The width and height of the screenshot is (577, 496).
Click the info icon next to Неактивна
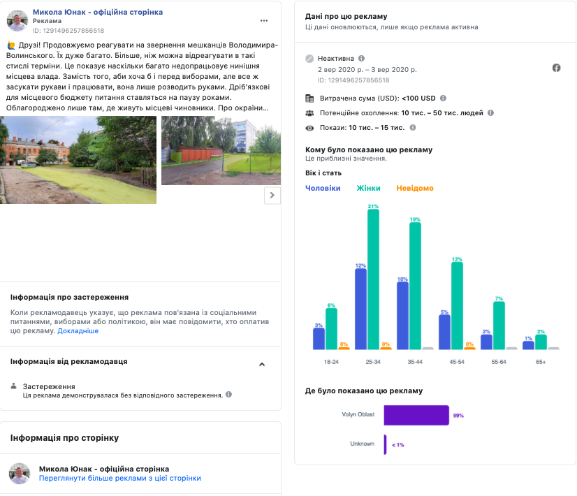tap(361, 59)
